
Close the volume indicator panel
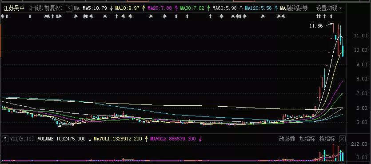click(342, 139)
